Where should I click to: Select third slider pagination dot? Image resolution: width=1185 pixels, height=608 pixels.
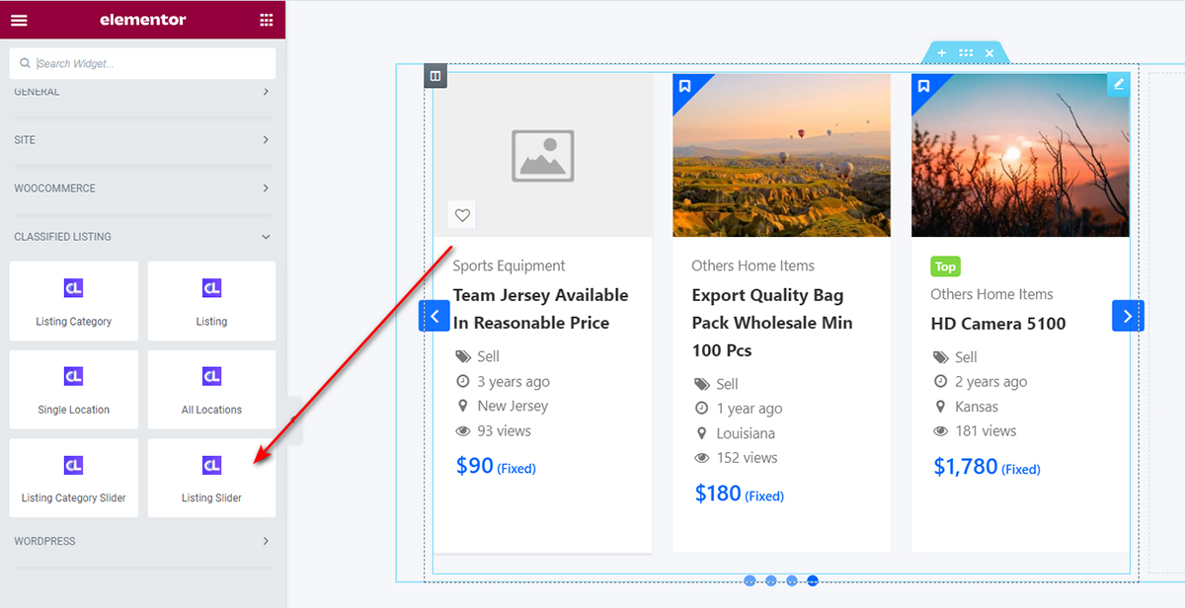click(791, 581)
